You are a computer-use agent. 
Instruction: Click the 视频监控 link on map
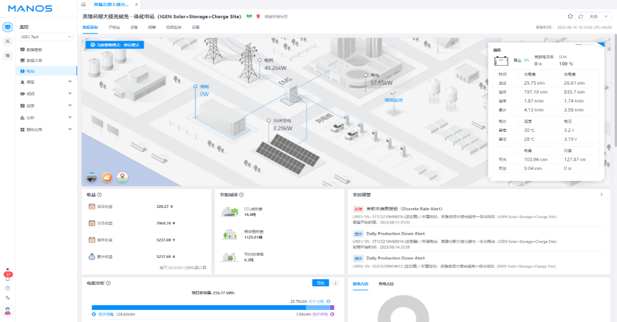pyautogui.click(x=393, y=100)
